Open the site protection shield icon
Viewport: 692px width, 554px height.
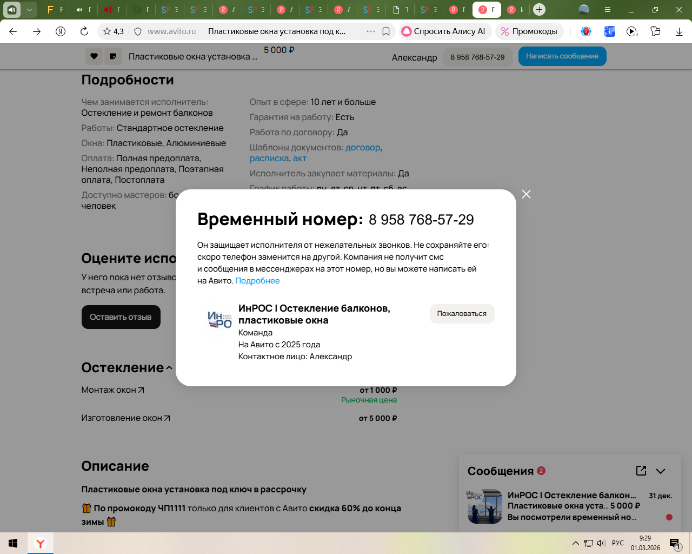pos(138,31)
